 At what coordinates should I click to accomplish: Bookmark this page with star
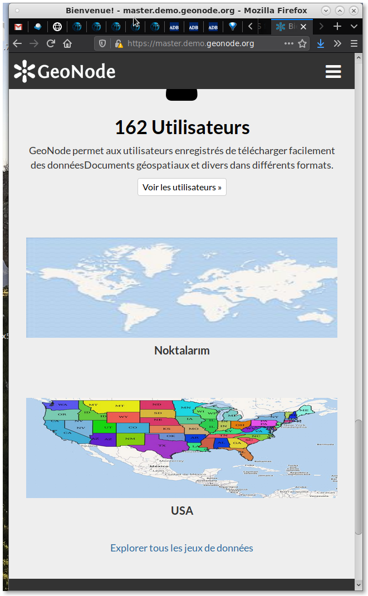click(302, 44)
